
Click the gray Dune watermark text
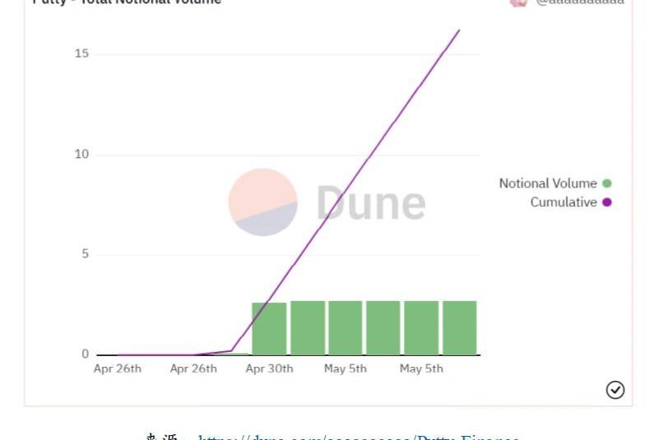click(x=371, y=202)
